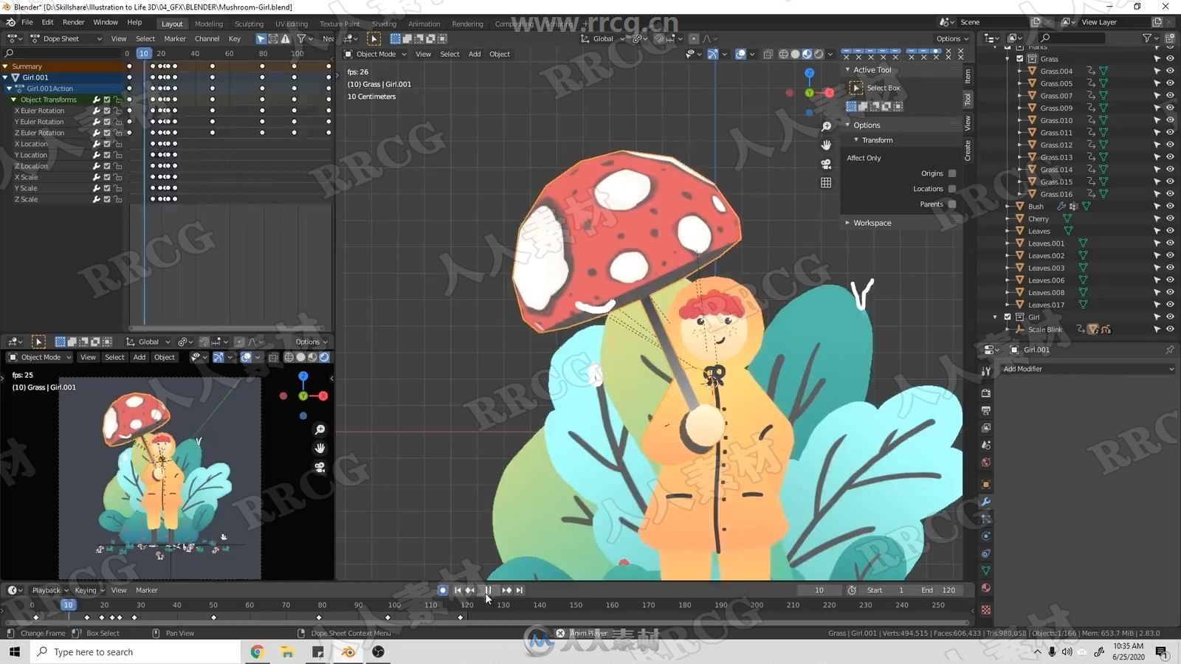
Task: Open the World properties tab globe icon
Action: pos(985,463)
